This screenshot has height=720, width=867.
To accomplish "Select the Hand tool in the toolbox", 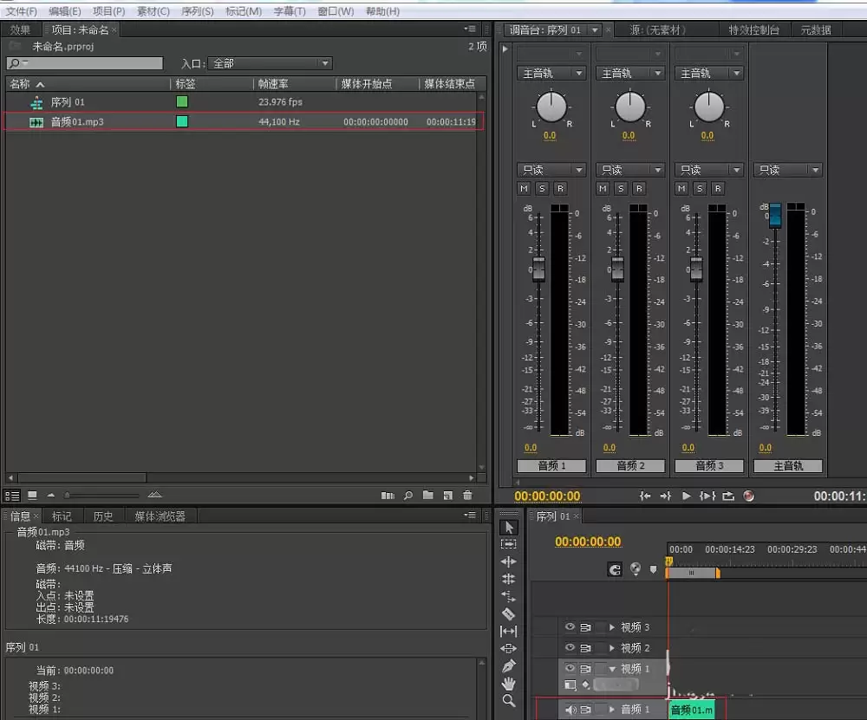I will coord(509,684).
